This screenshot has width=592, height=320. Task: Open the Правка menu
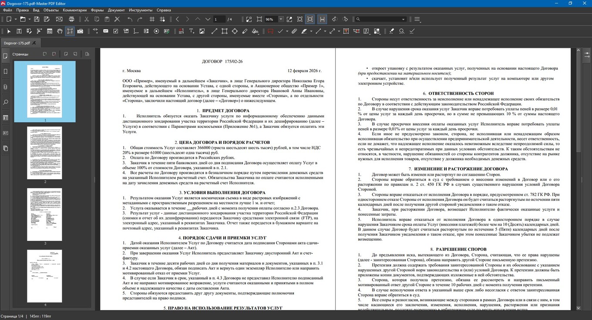(22, 10)
